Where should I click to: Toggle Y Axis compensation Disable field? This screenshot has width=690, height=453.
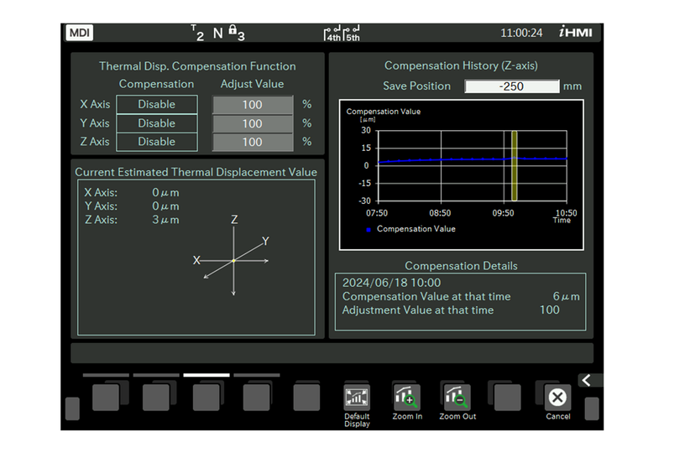[157, 123]
